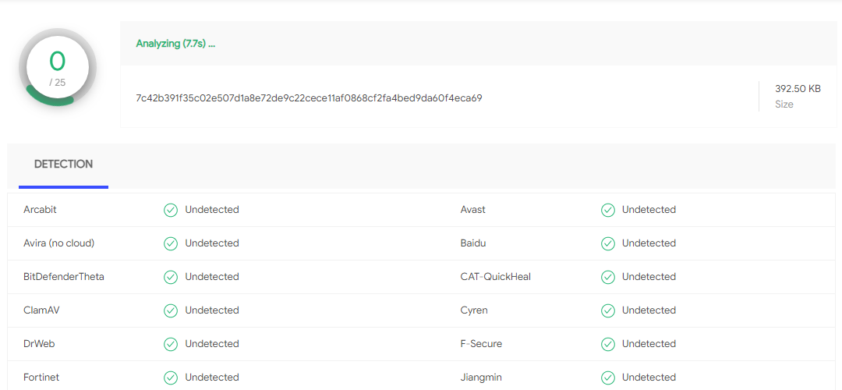
Task: Click the Undetected result for Baidu
Action: [649, 243]
